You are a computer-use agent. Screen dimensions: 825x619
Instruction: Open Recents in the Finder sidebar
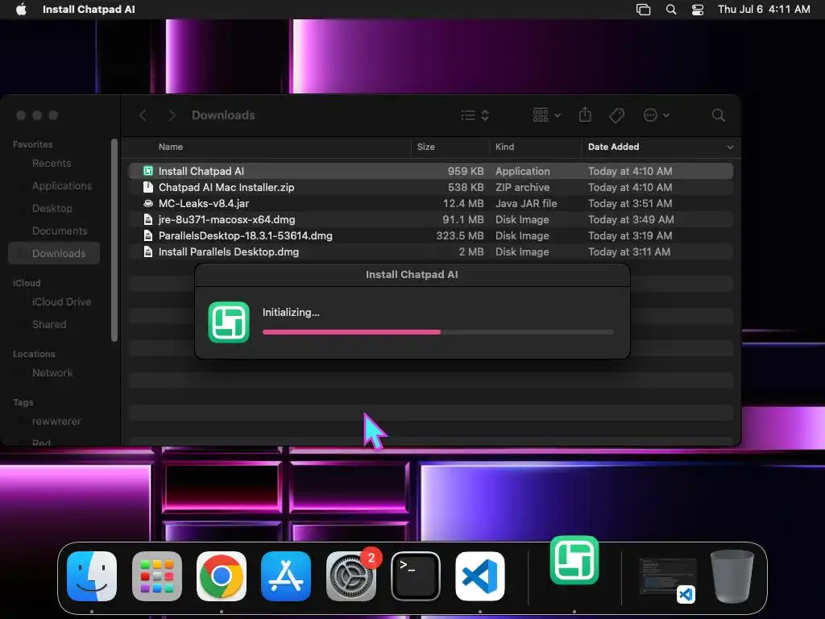[x=51, y=163]
